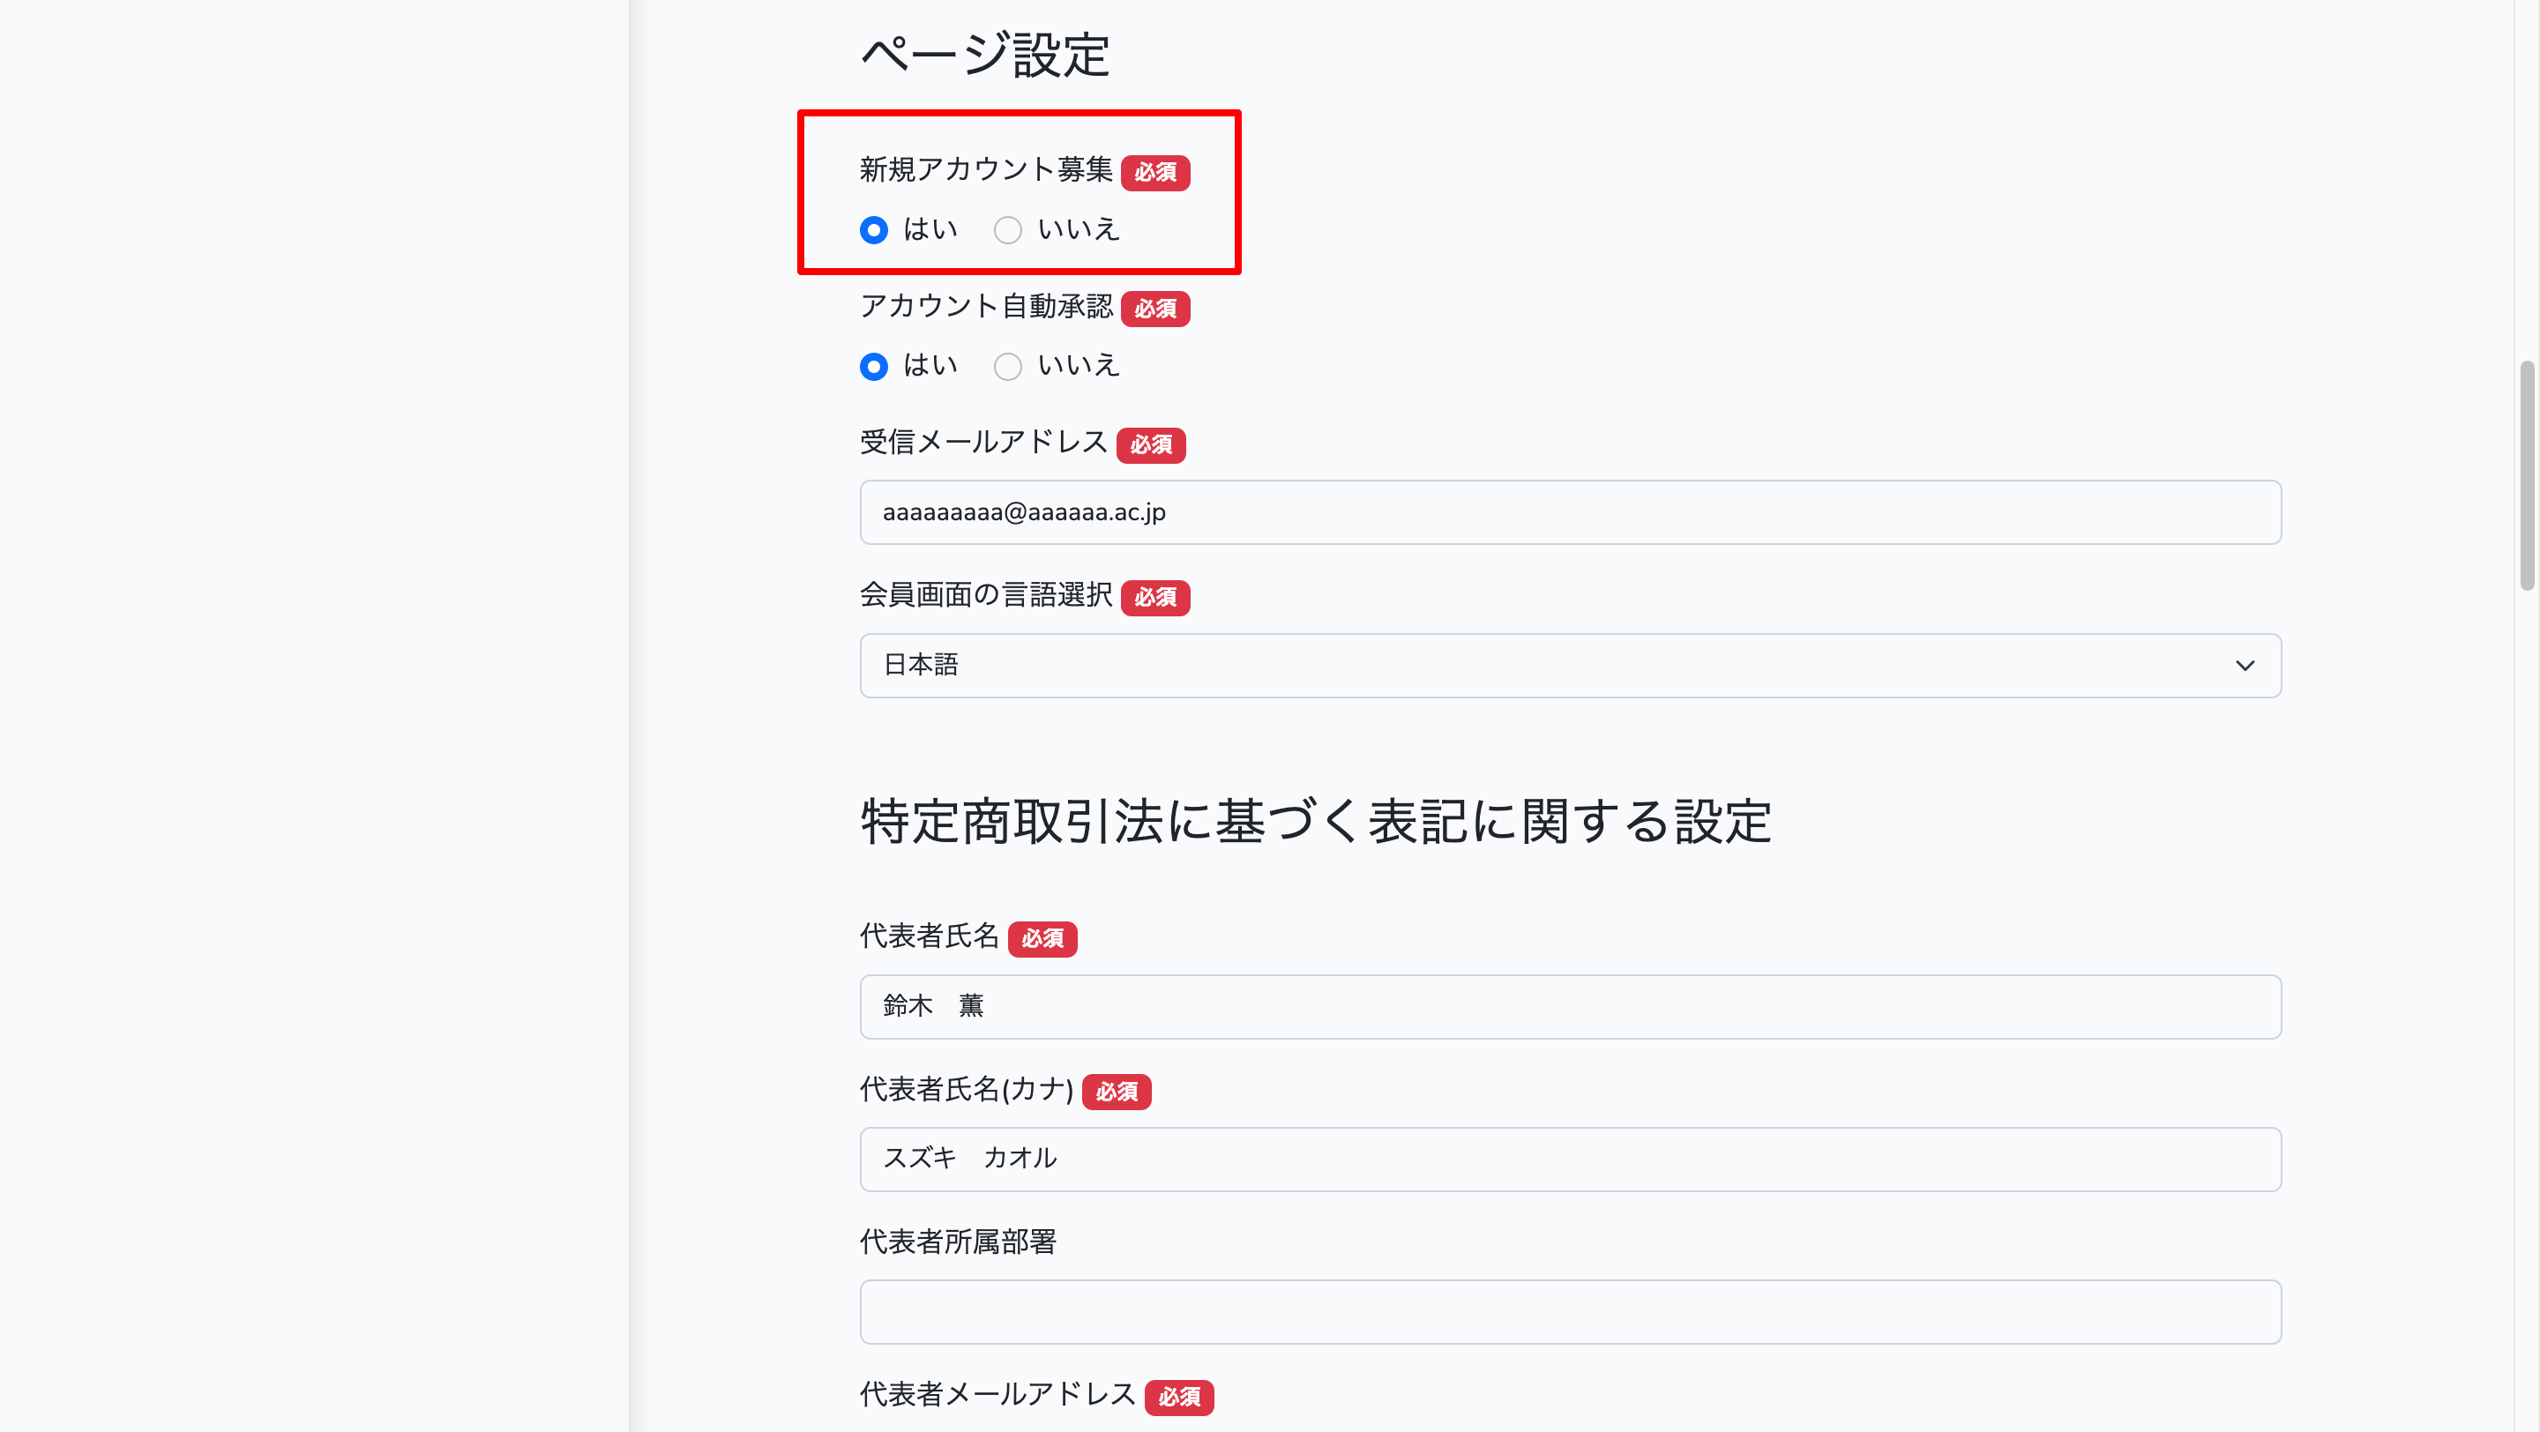Click the empty 代表者所属部署 input field

1570,1312
